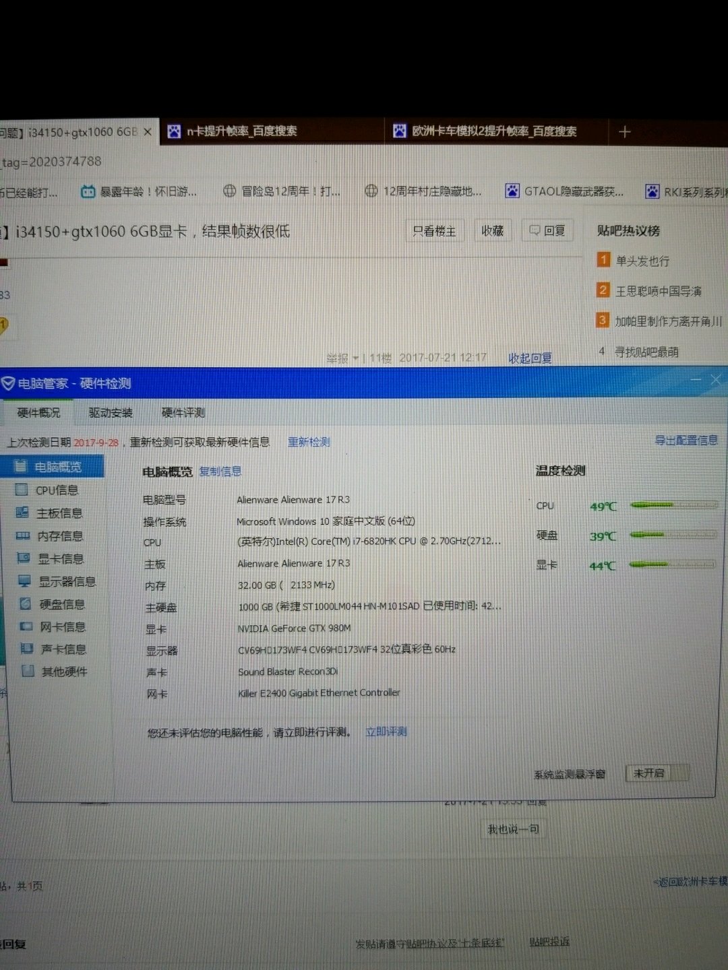Viewport: 728px width, 970px height.
Task: Select the 电脑概览 icon in the hardware sidebar
Action: [21, 466]
